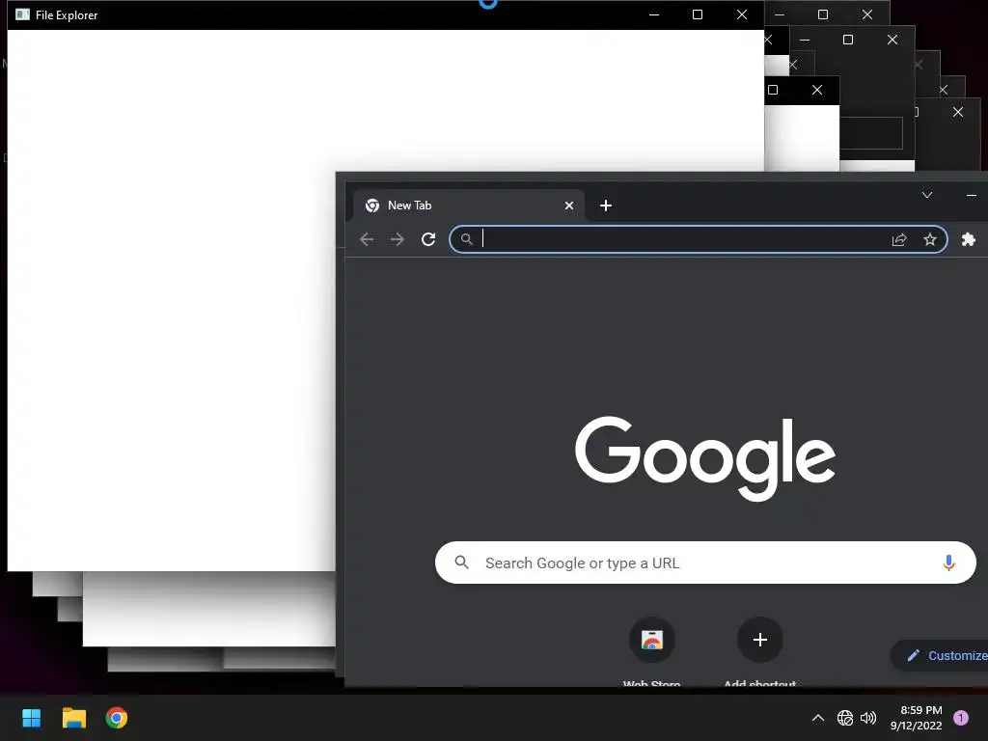The width and height of the screenshot is (988, 741).
Task: Open the Web Store shortcut
Action: pos(651,641)
